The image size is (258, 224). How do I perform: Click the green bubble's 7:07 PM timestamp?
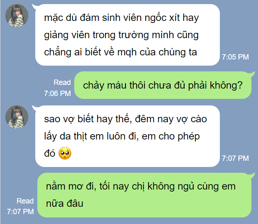[x=21, y=212]
